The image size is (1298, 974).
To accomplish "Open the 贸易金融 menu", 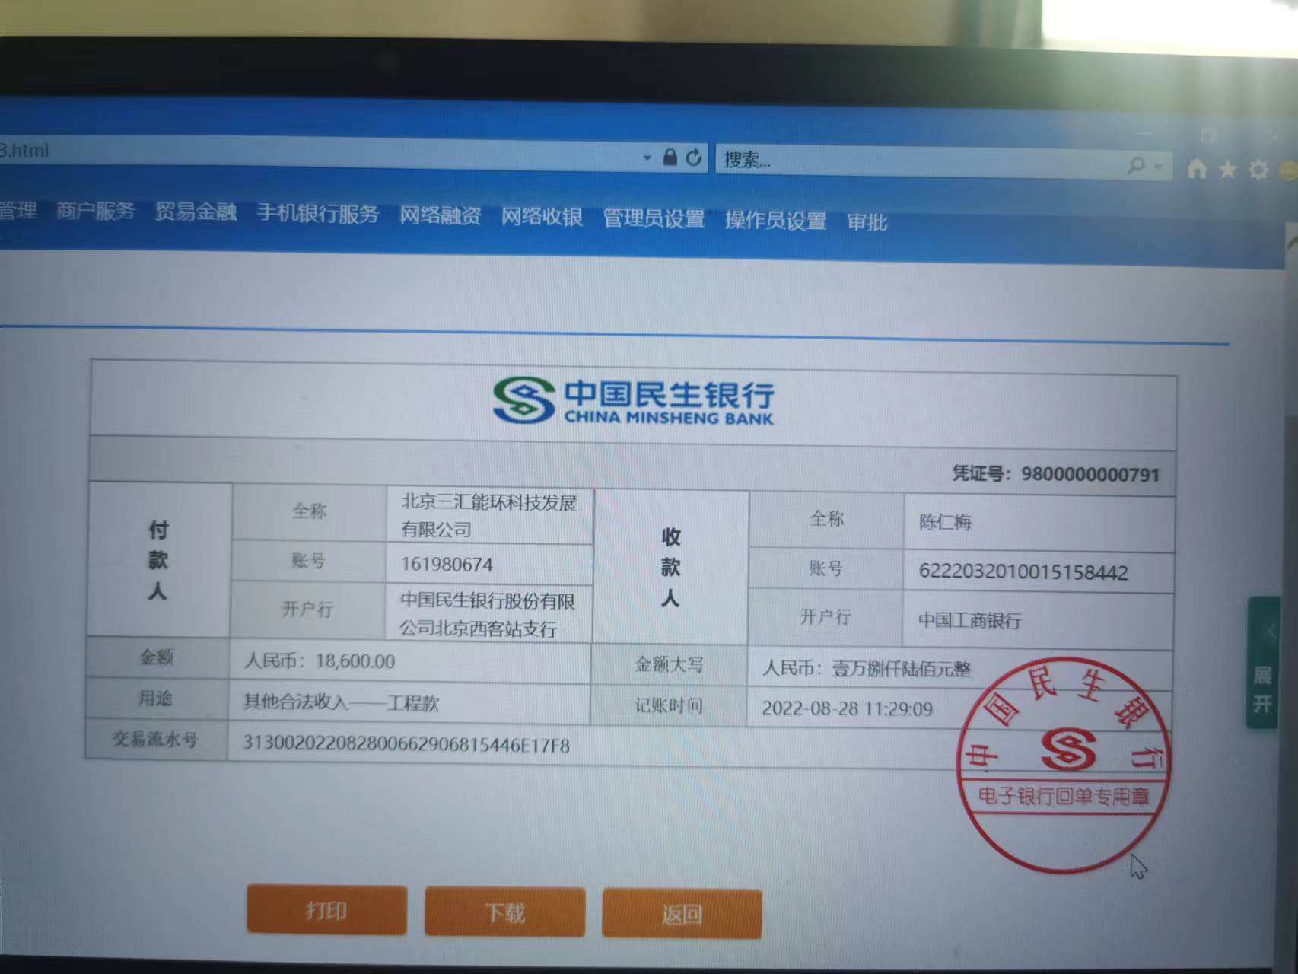I will coord(196,212).
